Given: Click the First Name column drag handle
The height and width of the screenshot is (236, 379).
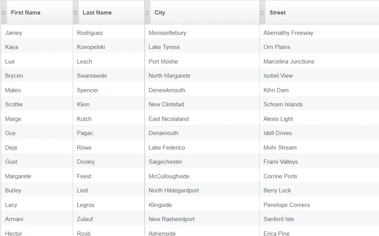Looking at the screenshot, I should tap(3, 13).
